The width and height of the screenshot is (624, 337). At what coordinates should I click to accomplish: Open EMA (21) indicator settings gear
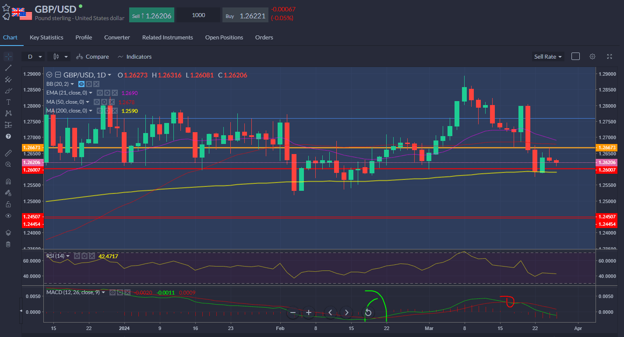coord(107,93)
